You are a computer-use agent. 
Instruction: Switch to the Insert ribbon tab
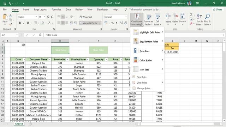(26, 10)
